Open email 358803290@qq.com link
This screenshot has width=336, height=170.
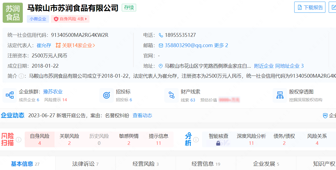coord(189,45)
